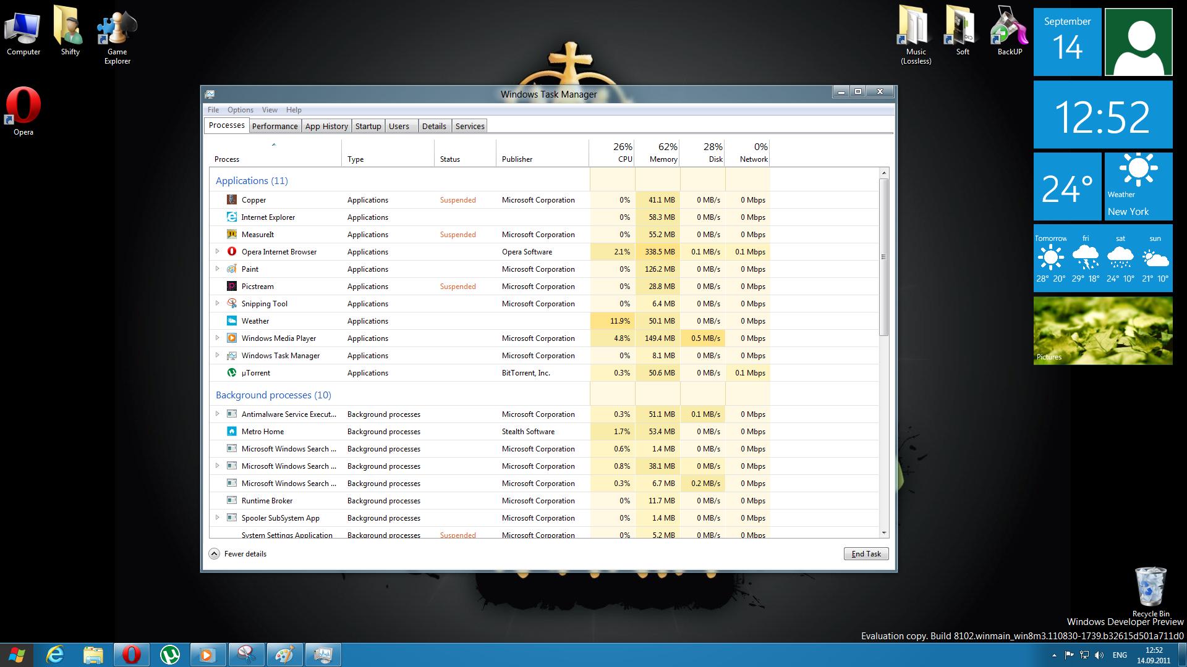Image resolution: width=1187 pixels, height=667 pixels.
Task: Select the Applications (11) group header
Action: click(x=252, y=180)
